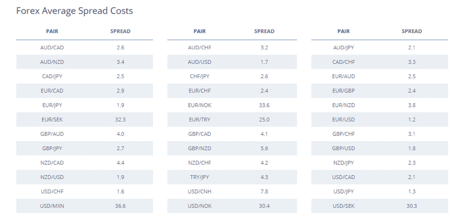This screenshot has width=462, height=215.
Task: Select the EUR/USD pair cell
Action: tap(343, 120)
